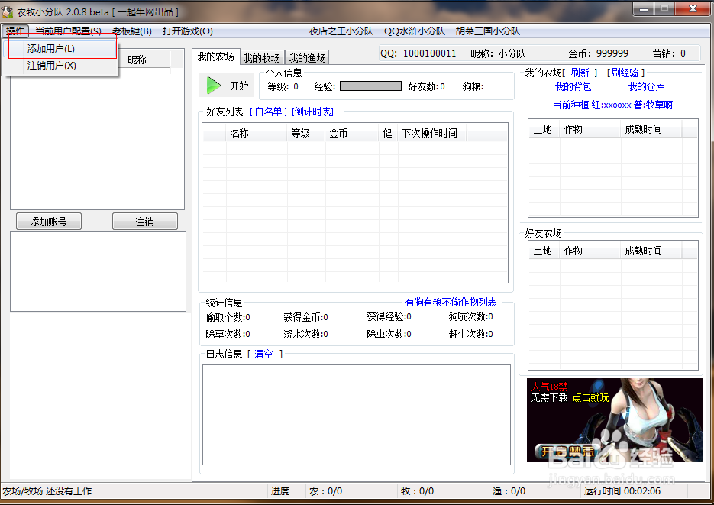Click the 注销 button
The width and height of the screenshot is (714, 505).
tap(145, 222)
